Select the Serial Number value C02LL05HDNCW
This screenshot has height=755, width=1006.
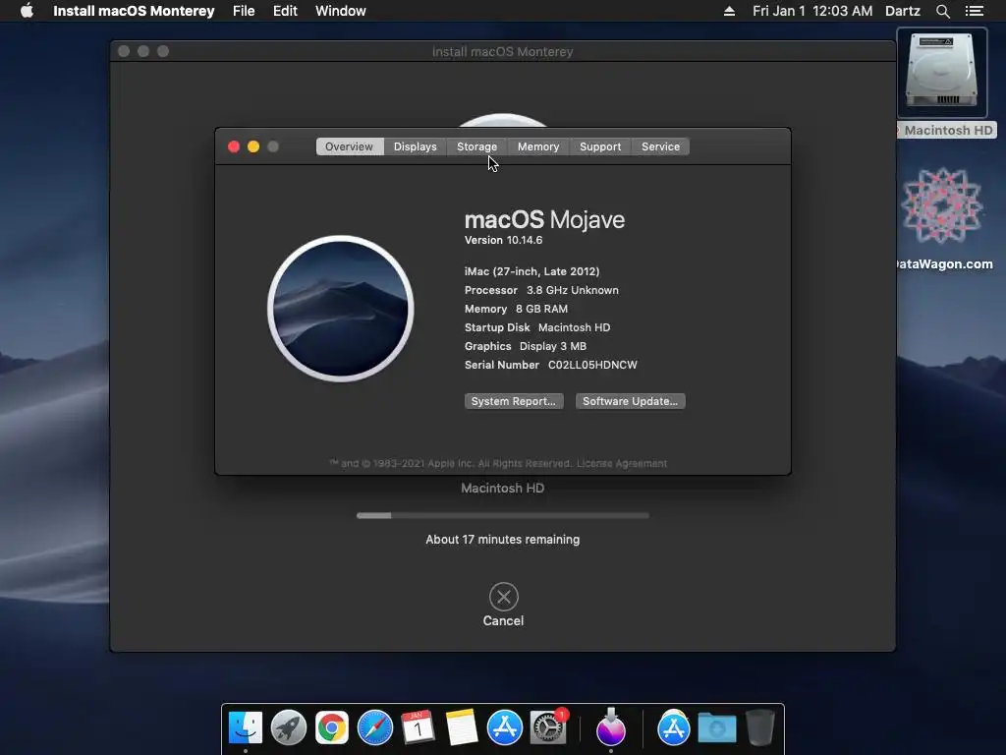pyautogui.click(x=592, y=365)
